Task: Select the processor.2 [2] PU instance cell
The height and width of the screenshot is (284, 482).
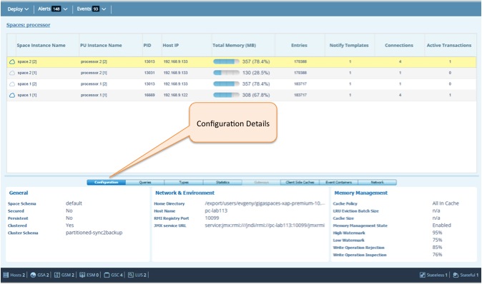Action: click(94, 61)
